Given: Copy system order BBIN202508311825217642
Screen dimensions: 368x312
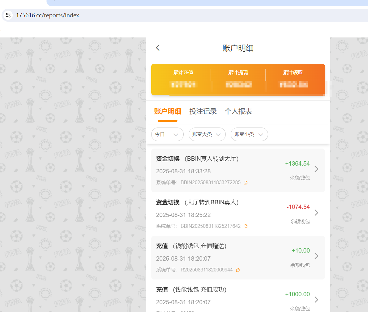Looking at the screenshot, I should coord(246,226).
